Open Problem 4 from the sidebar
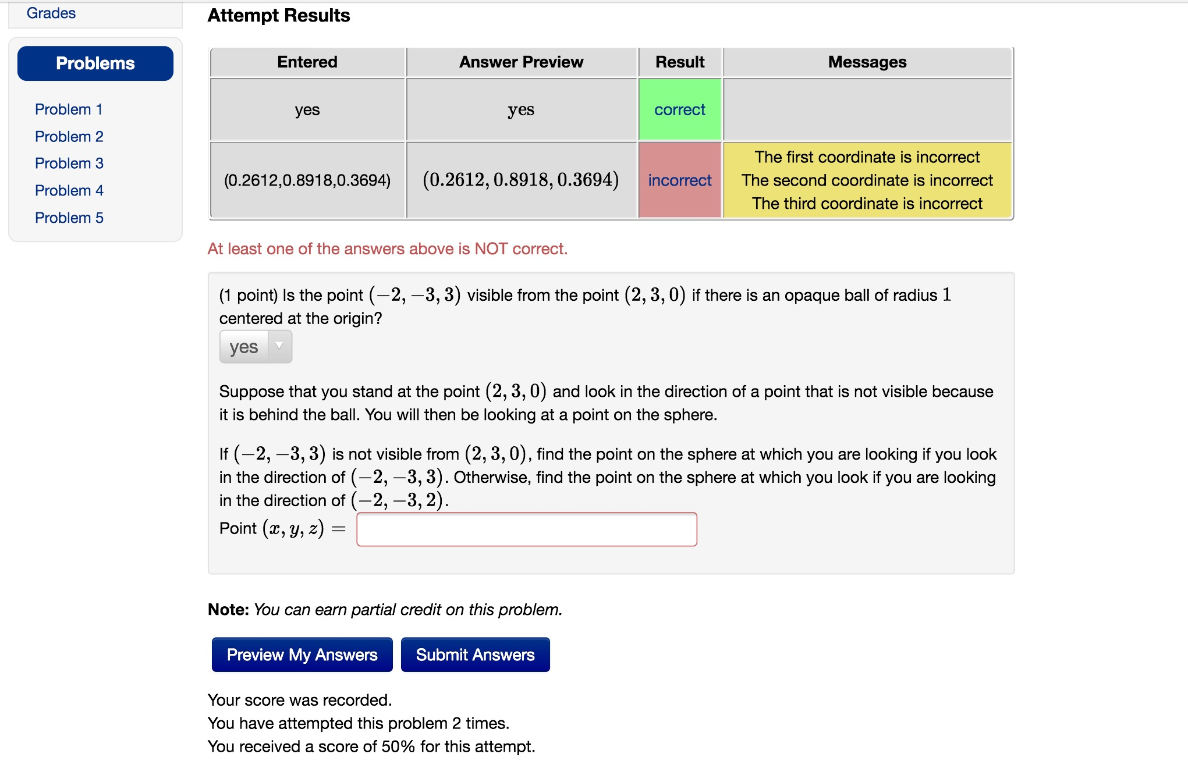Screen dimensions: 1188x761 click(69, 190)
